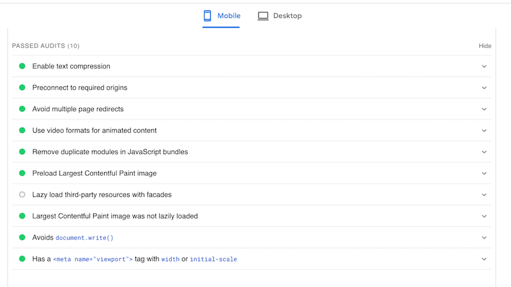Expand the Enable text compression audit chevron

[x=484, y=66]
